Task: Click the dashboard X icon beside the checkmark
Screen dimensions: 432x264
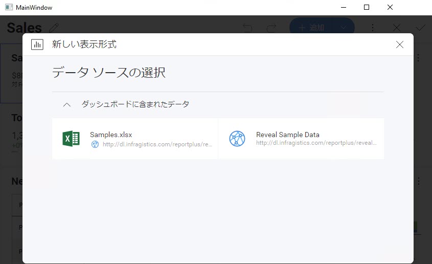Action: pos(397,28)
